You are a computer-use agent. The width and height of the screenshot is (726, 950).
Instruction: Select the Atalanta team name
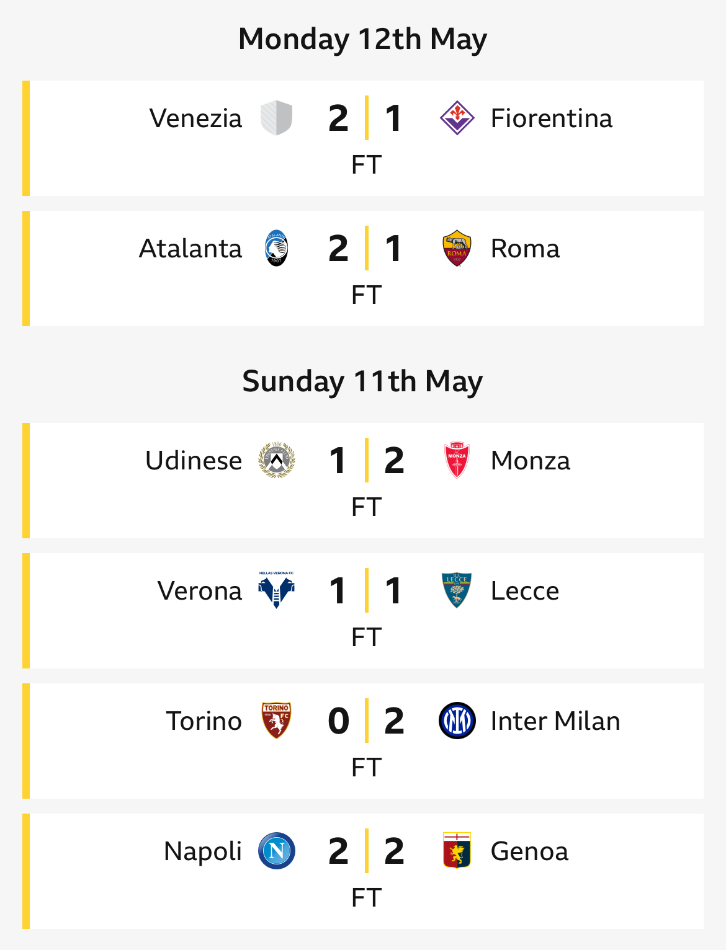coord(190,249)
